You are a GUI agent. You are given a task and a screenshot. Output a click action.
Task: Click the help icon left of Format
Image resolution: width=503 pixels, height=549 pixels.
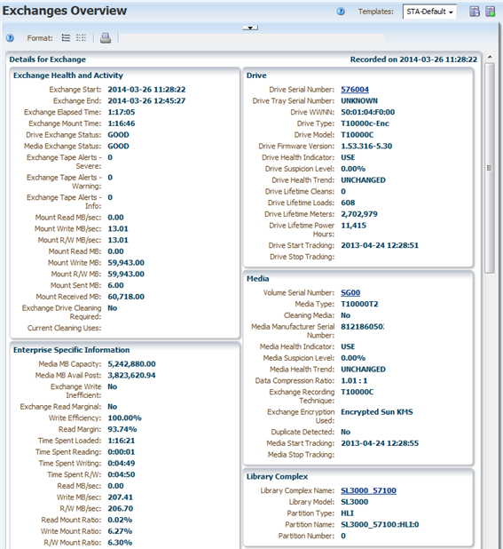coord(10,38)
